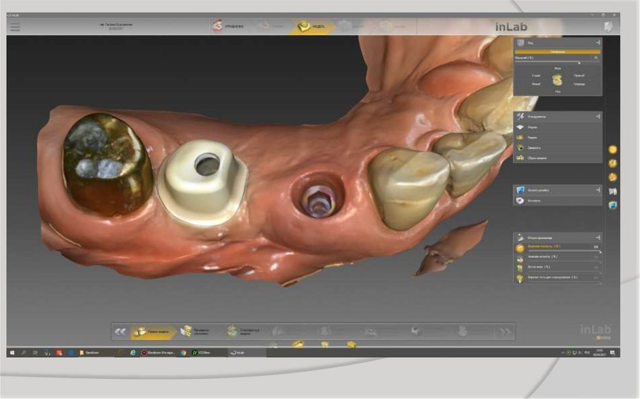Select the greyed Design phase tab

[351, 26]
